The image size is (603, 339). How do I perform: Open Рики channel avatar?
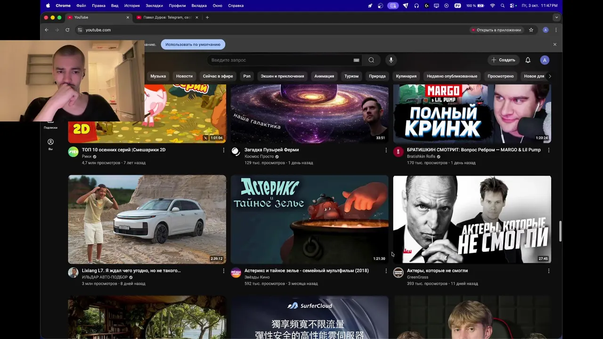tap(73, 152)
